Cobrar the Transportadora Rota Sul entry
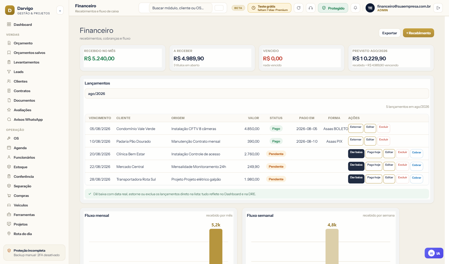The image size is (449, 264). [x=416, y=179]
